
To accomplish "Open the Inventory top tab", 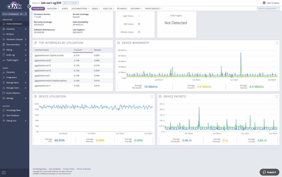I will coord(53,9).
